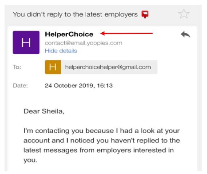Image resolution: width=207 pixels, height=174 pixels.
Task: Click the red arrow pointing to HelperChoice
Action: coord(127,33)
